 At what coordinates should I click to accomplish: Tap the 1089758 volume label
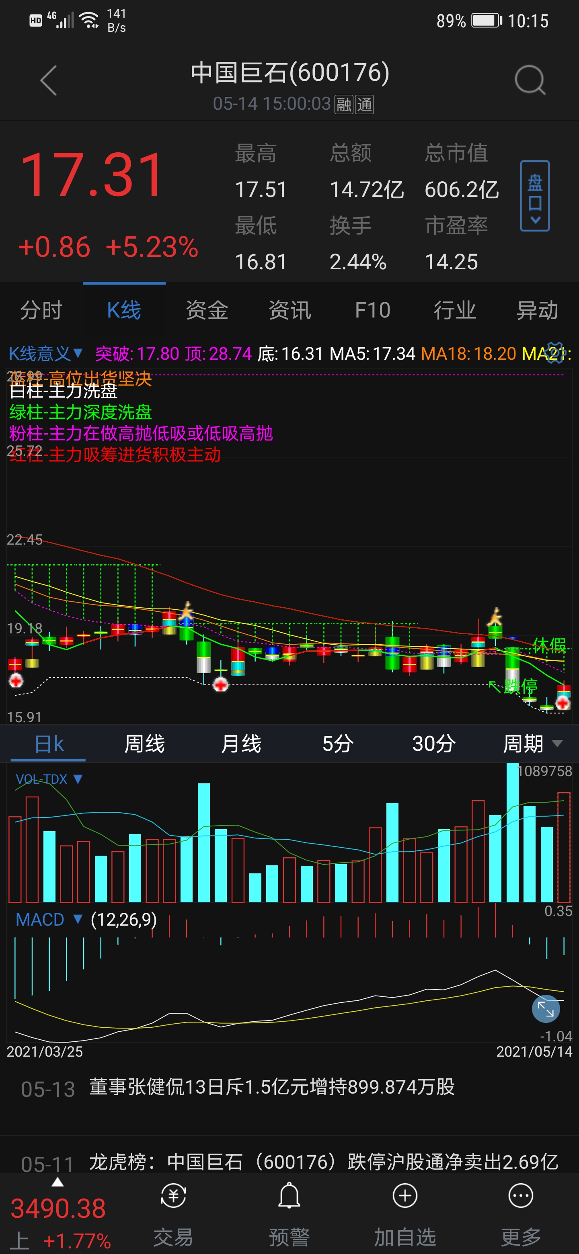click(544, 771)
